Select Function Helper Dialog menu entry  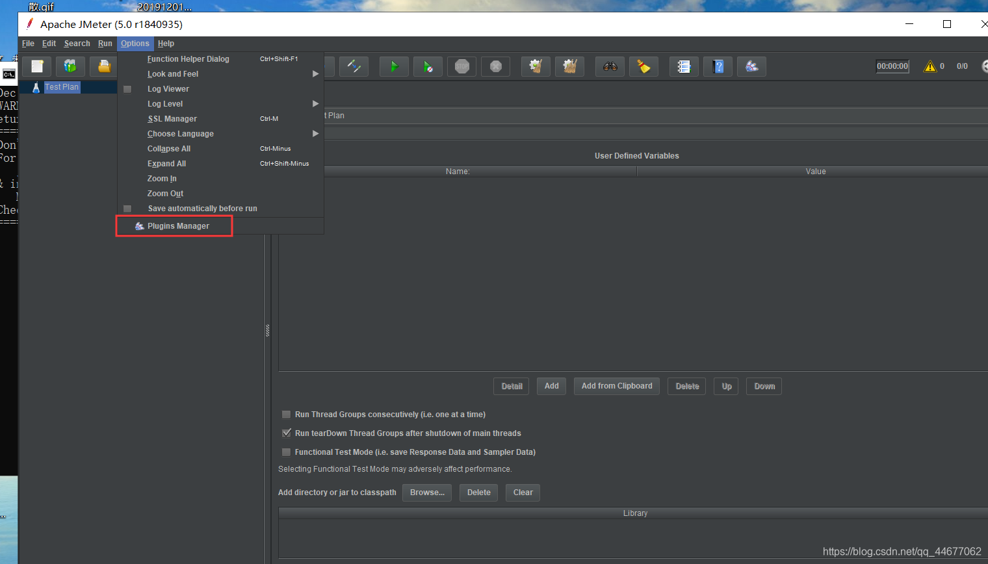pos(220,59)
